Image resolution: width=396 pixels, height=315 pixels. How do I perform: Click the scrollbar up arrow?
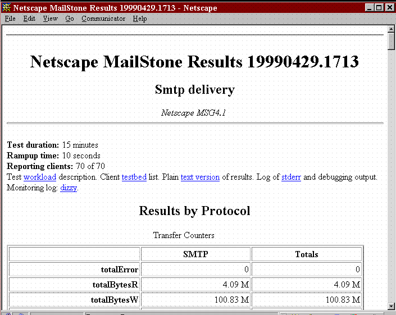391,29
